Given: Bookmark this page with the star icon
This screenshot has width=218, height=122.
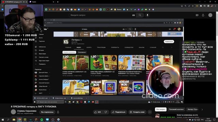Looking at the screenshot, I should point(193,6).
